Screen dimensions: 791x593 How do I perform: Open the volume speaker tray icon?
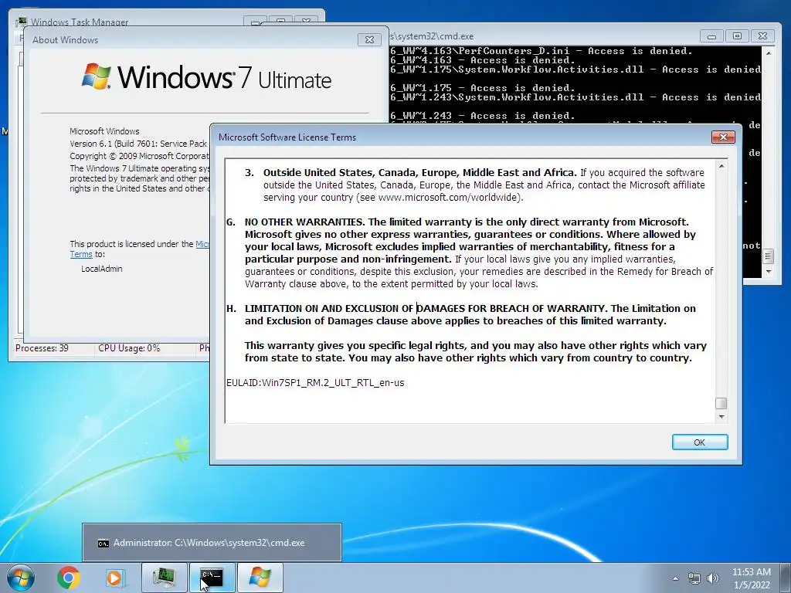pyautogui.click(x=712, y=578)
